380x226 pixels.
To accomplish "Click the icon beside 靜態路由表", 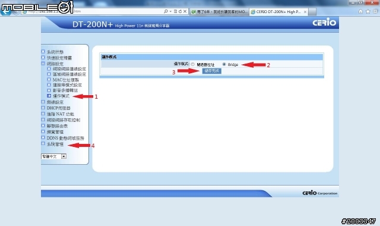I will (43, 125).
